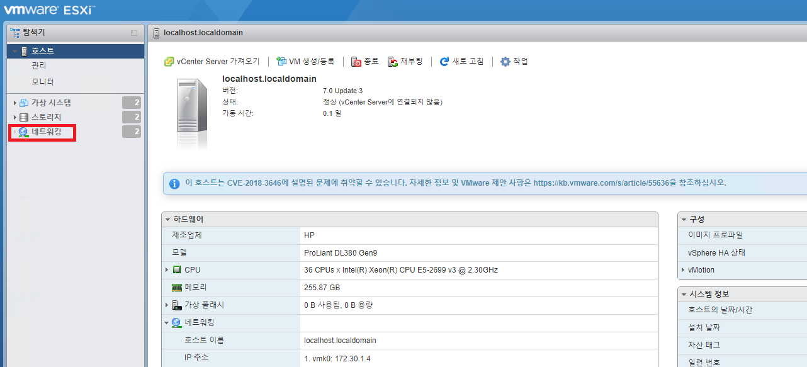Open the 작업 gear icon
Viewport: 807px width, 367px height.
[505, 62]
